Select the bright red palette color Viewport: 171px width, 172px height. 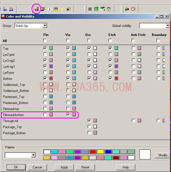coord(93,152)
